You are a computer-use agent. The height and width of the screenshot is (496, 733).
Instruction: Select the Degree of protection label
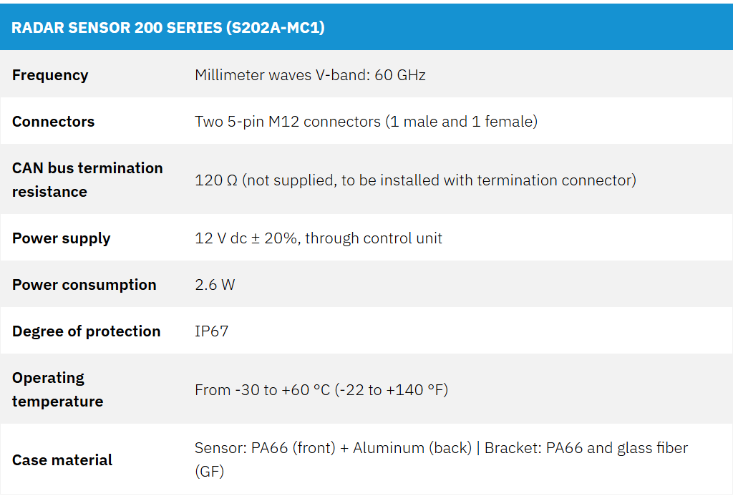86,331
